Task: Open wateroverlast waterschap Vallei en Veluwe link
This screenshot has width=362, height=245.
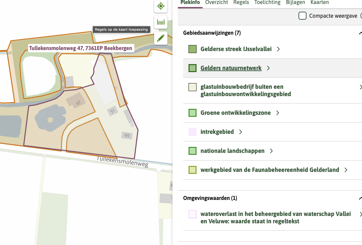Action: 276,218
